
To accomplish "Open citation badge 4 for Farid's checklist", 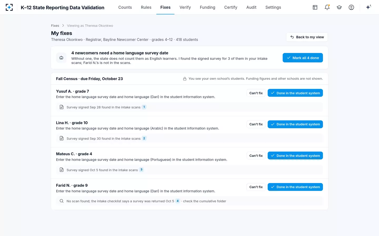I will [178, 201].
